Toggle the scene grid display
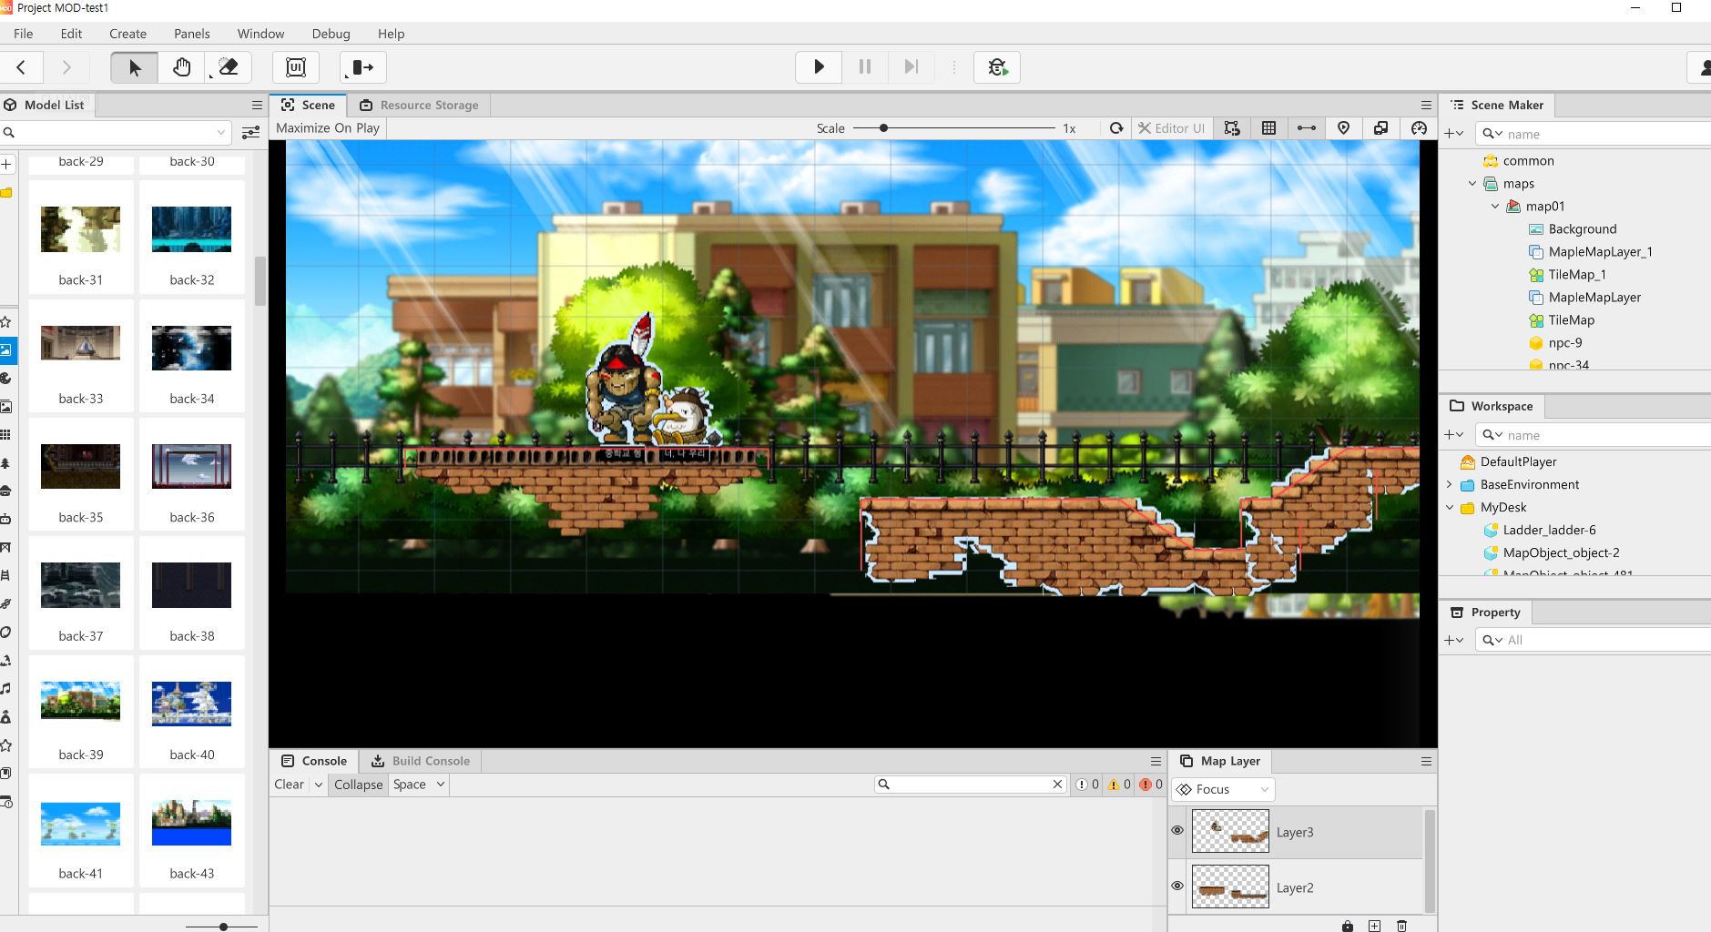This screenshot has height=932, width=1711. coord(1268,128)
